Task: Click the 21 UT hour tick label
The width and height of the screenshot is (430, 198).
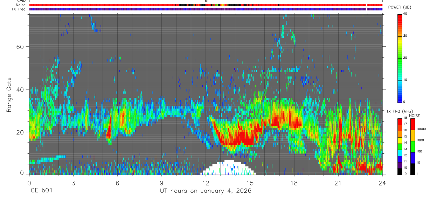Action: [338, 183]
